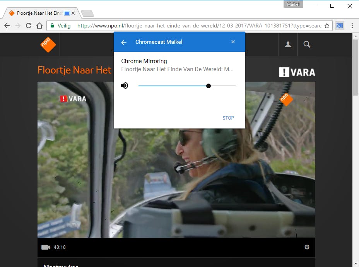This screenshot has height=267, width=359.
Task: Open the Chrome three-dot menu
Action: pos(352,26)
